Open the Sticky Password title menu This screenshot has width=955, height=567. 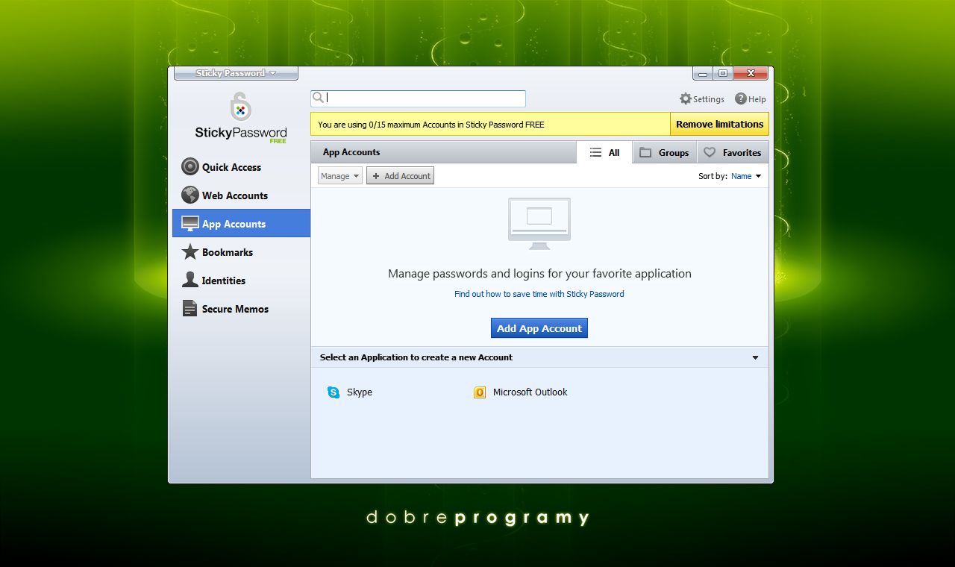click(236, 73)
